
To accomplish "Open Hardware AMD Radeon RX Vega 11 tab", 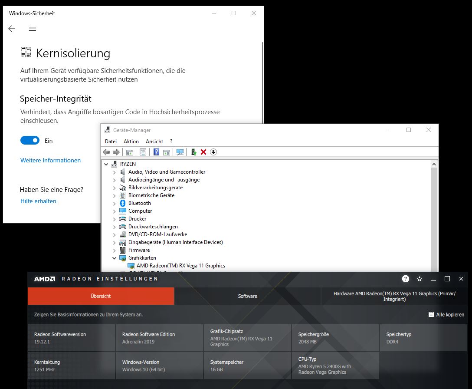I will (394, 296).
